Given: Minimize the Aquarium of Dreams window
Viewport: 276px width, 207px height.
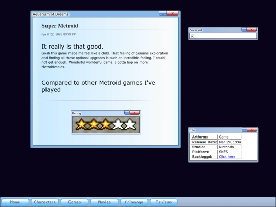Looking at the screenshot, I should point(163,13).
